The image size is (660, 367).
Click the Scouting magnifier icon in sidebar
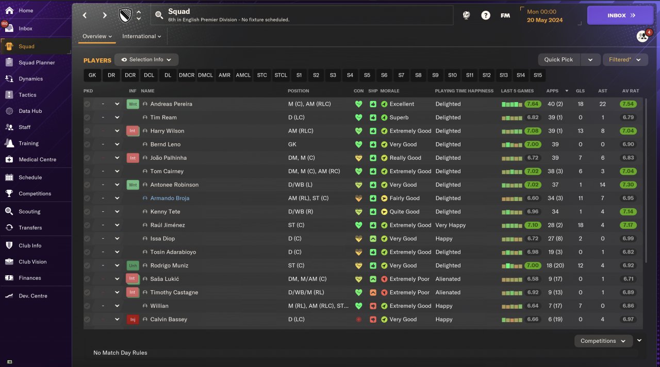pos(9,211)
